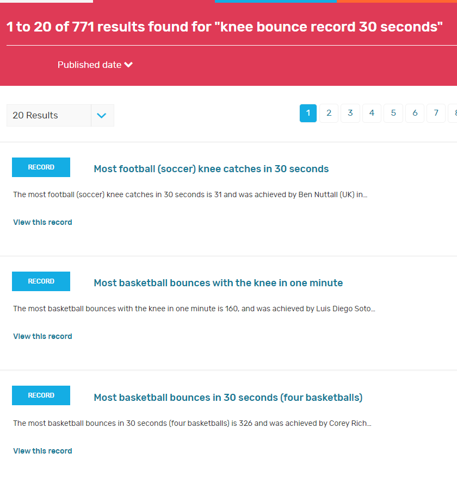This screenshot has height=478, width=457.
Task: Go to results page 1
Action: pos(308,113)
